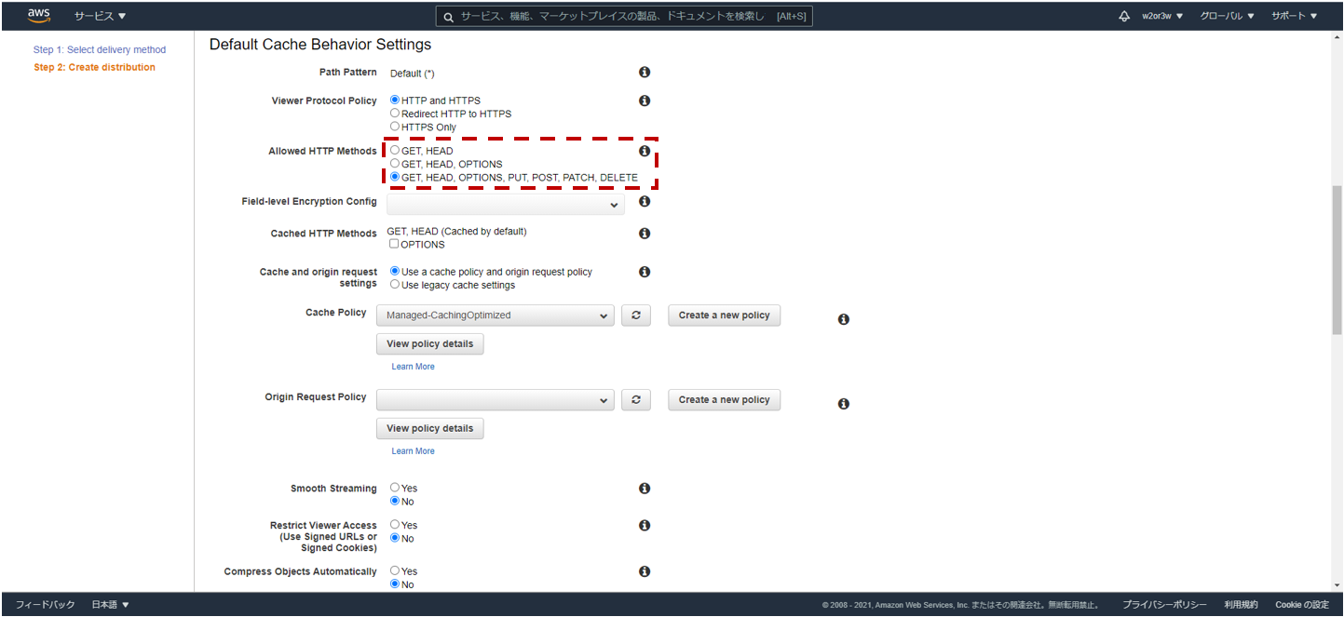The image size is (1344, 617).
Task: Open プライバシーポリシー privacy policy
Action: [1164, 605]
